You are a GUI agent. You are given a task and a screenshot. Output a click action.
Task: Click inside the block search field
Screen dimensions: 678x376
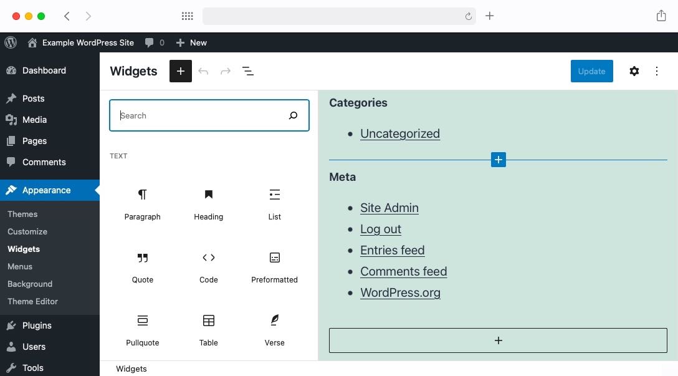pyautogui.click(x=199, y=115)
